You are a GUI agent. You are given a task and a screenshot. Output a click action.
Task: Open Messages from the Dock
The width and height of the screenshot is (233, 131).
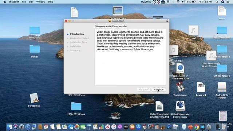(x=71, y=127)
